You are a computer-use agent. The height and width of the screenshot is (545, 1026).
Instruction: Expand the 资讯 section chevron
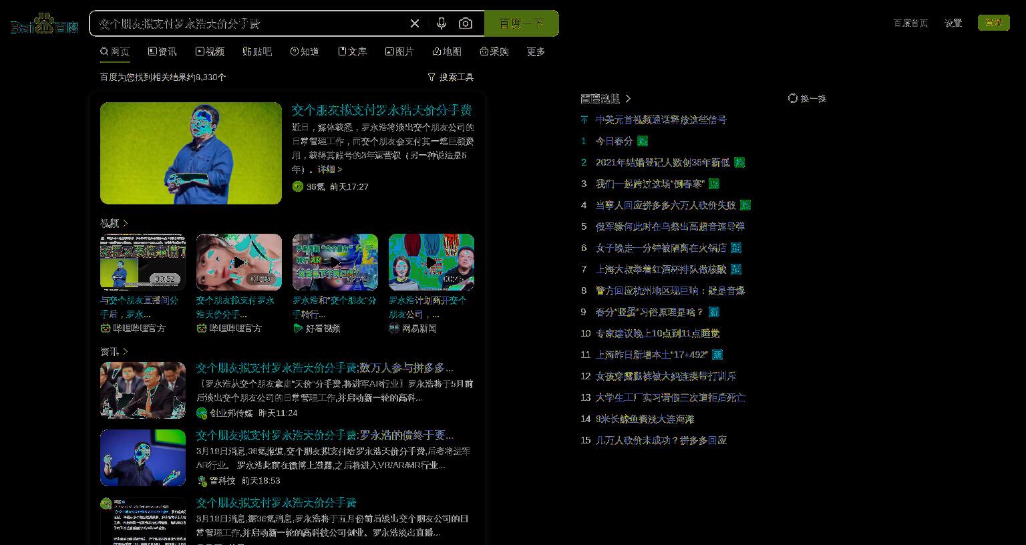(125, 351)
